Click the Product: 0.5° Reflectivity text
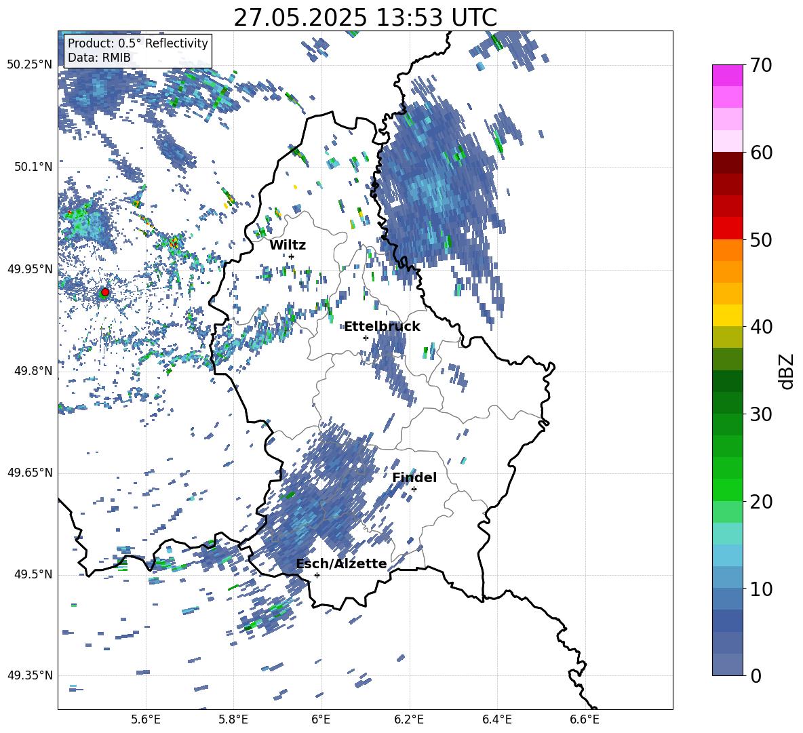 click(x=138, y=43)
